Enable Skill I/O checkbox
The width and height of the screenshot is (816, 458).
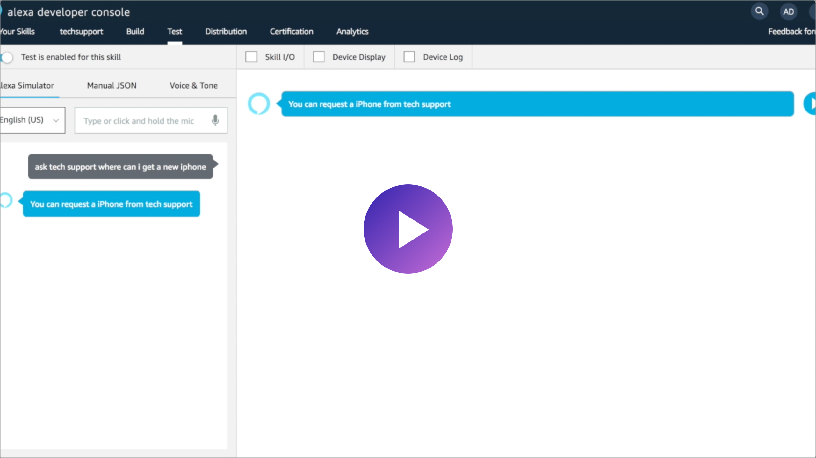[x=252, y=57]
